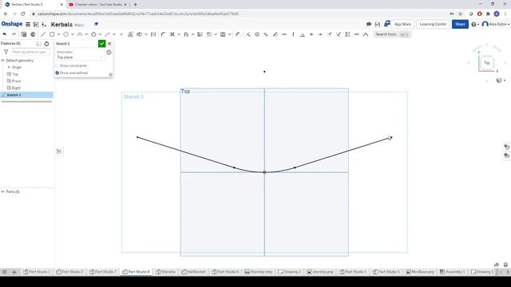Select the Right plane in feature tree

pyautogui.click(x=16, y=88)
